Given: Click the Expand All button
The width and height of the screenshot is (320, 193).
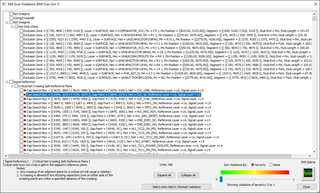Looking at the screenshot, I should click(x=164, y=175).
